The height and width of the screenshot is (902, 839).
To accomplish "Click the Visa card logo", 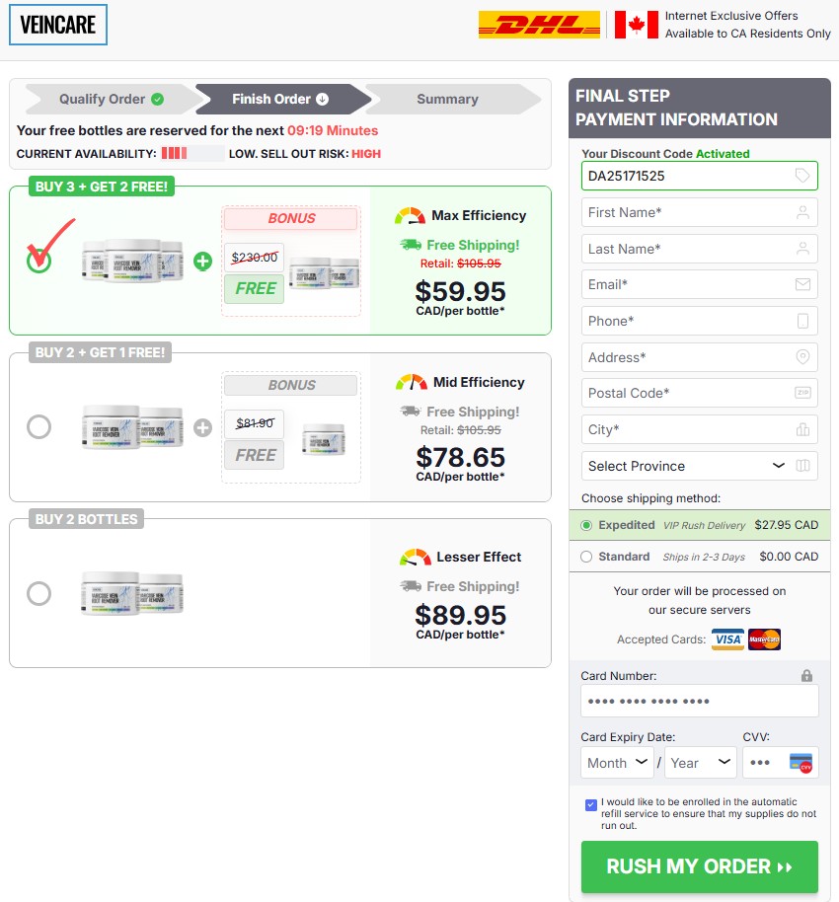I will (x=727, y=639).
